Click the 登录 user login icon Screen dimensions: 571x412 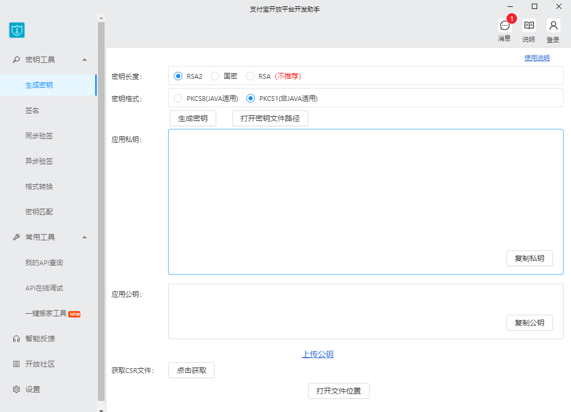click(553, 25)
